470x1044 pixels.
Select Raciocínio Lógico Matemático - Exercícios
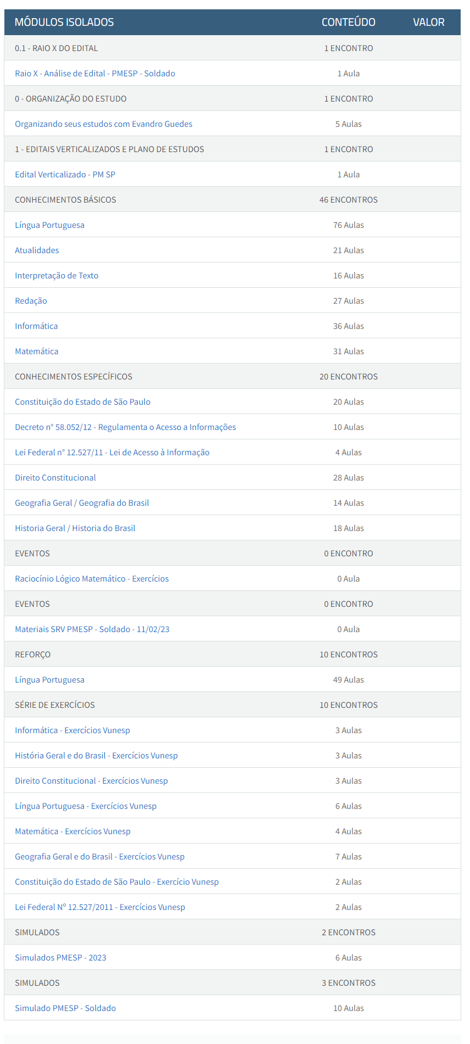click(x=92, y=579)
